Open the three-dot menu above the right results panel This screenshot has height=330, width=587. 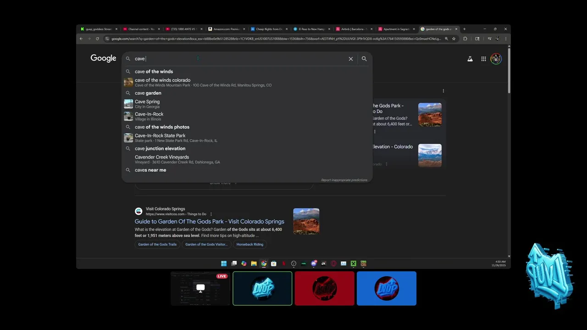[x=443, y=91]
